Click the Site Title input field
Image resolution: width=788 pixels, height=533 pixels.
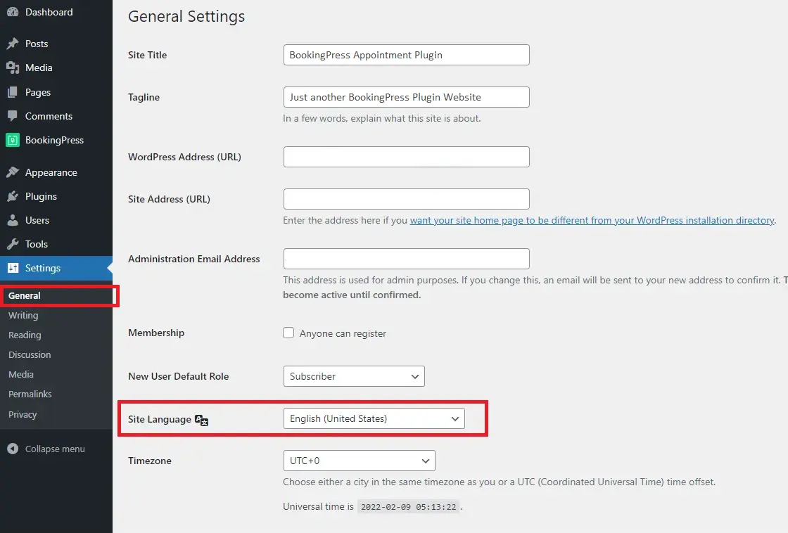pyautogui.click(x=406, y=55)
